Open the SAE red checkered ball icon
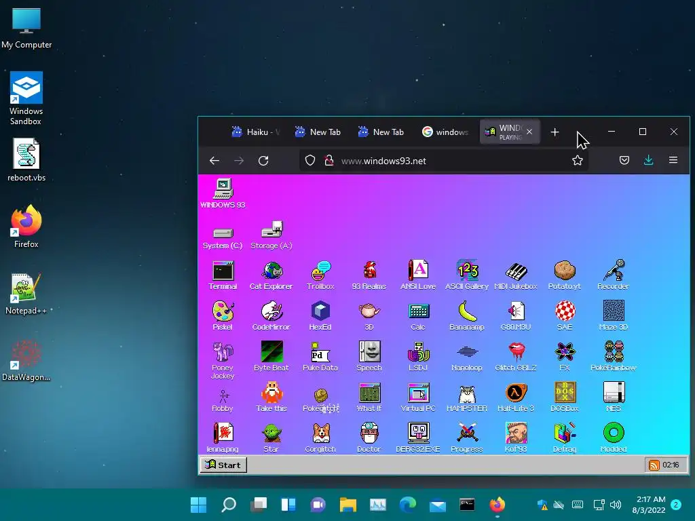 tap(565, 316)
